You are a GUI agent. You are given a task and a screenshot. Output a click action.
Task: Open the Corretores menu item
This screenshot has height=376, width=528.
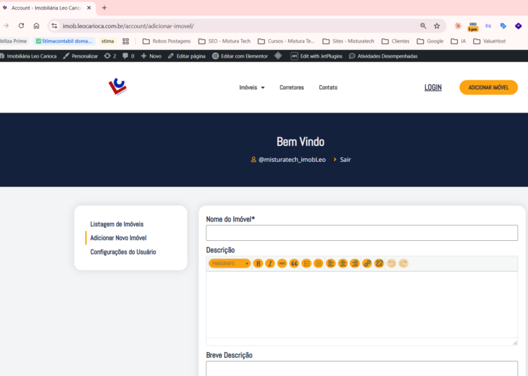click(291, 87)
